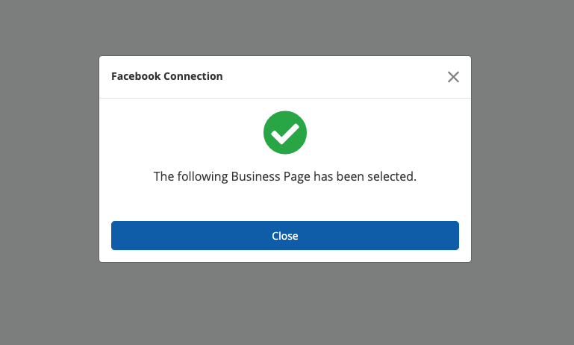This screenshot has width=574, height=345.
Task: Click the X beside Facebook Connection title
Action: (453, 77)
